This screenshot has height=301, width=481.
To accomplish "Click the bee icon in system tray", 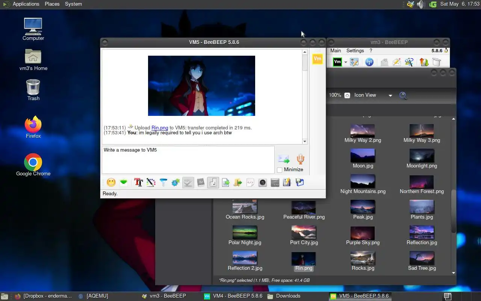I will (x=410, y=4).
